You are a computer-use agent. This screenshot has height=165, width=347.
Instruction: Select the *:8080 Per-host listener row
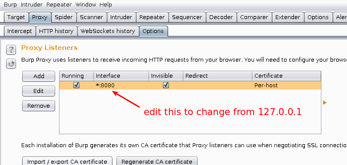pos(190,85)
